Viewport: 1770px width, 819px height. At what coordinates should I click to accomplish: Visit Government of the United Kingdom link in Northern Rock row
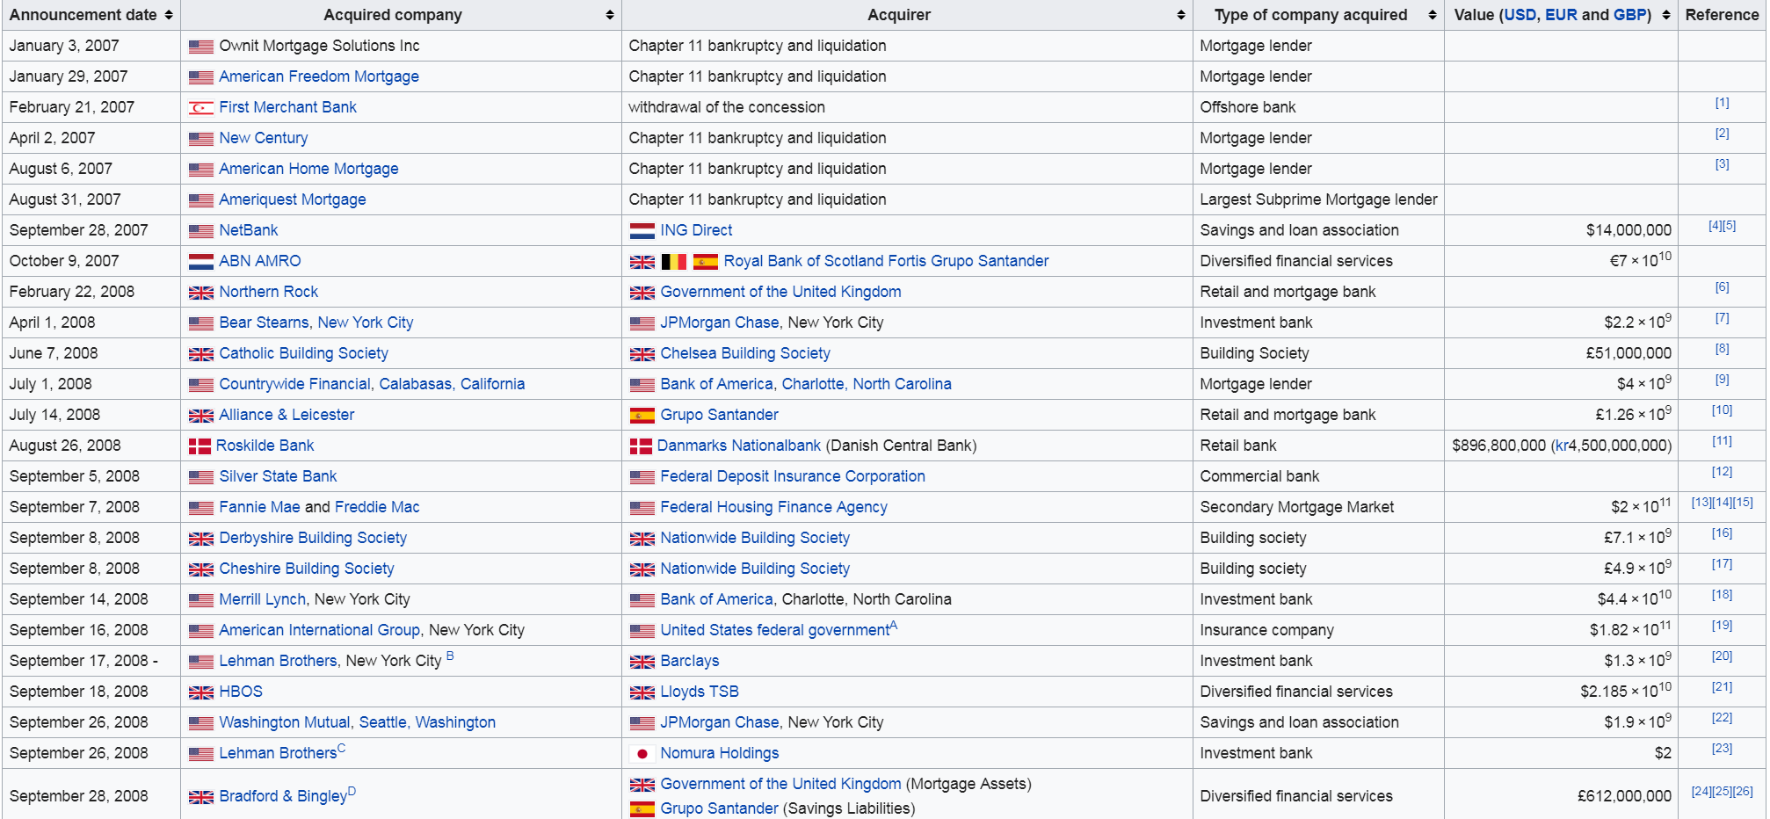point(781,292)
